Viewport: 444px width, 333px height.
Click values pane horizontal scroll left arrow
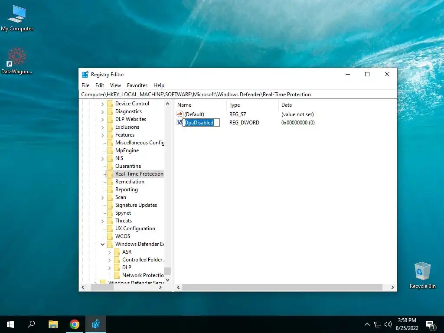pyautogui.click(x=178, y=287)
